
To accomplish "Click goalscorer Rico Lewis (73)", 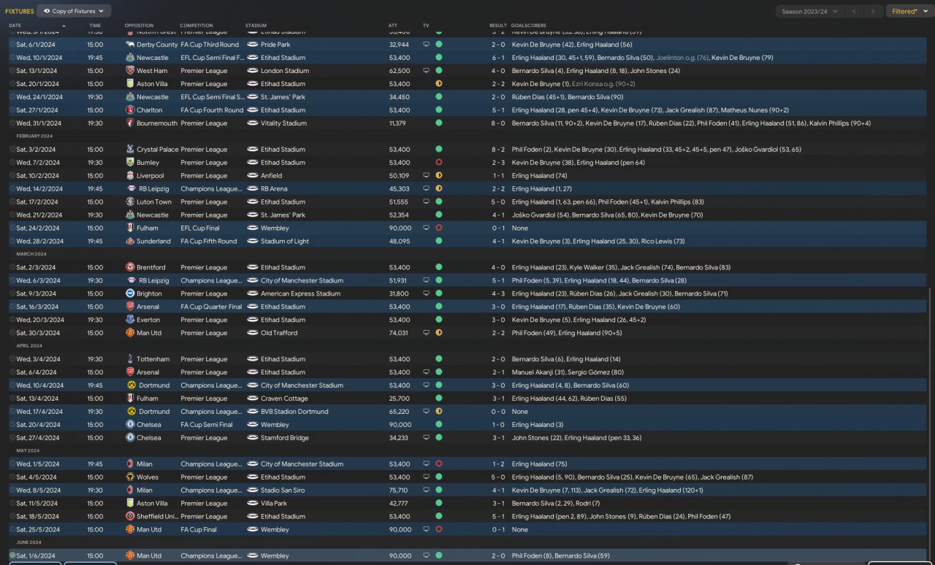I will [x=661, y=242].
